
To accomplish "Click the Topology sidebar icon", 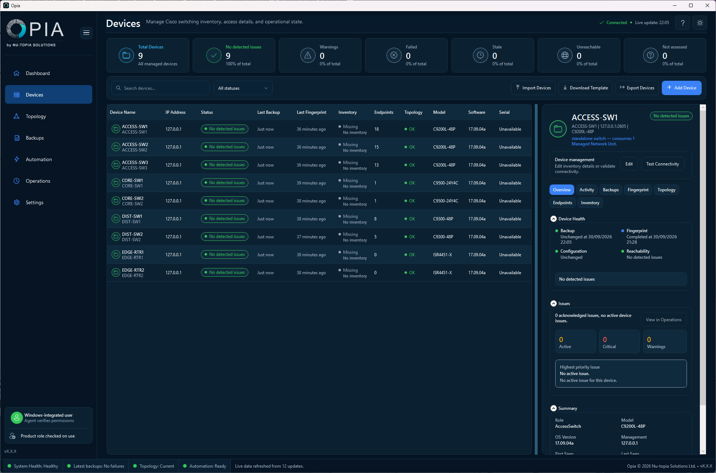I will (x=17, y=116).
